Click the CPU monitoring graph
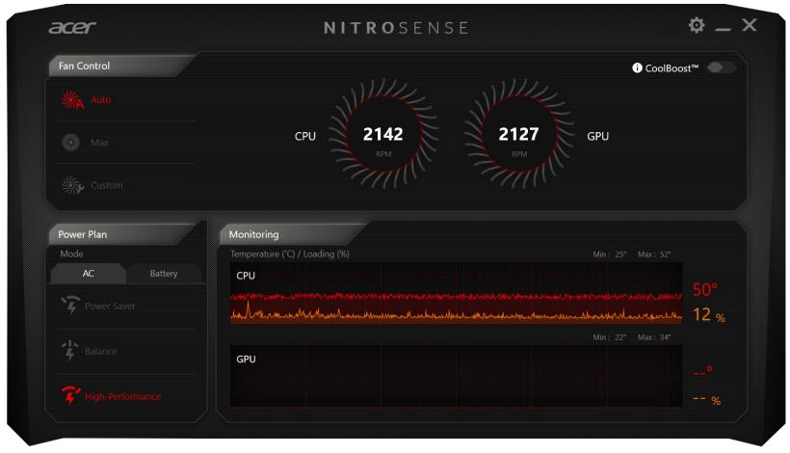Screen dimensions: 790x453 457,293
